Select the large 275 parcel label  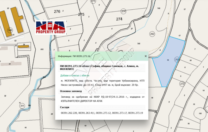coord(81,15)
